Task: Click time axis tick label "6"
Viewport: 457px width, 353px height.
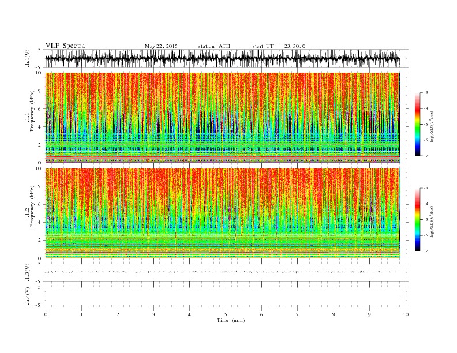Action: (261, 314)
